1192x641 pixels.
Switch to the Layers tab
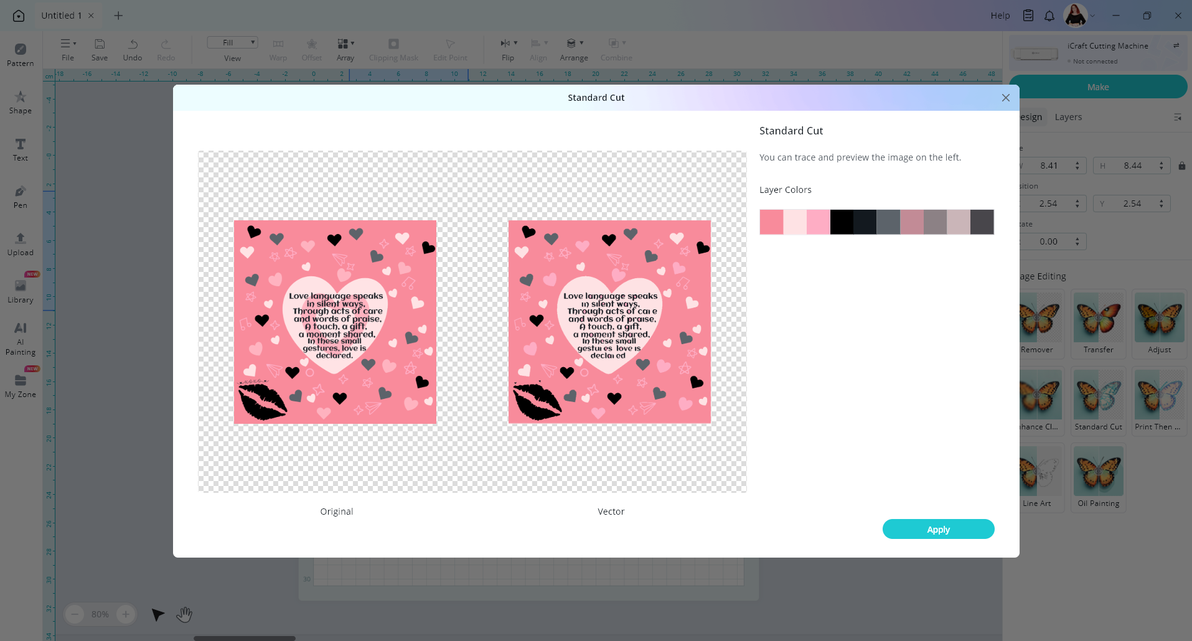(1068, 117)
